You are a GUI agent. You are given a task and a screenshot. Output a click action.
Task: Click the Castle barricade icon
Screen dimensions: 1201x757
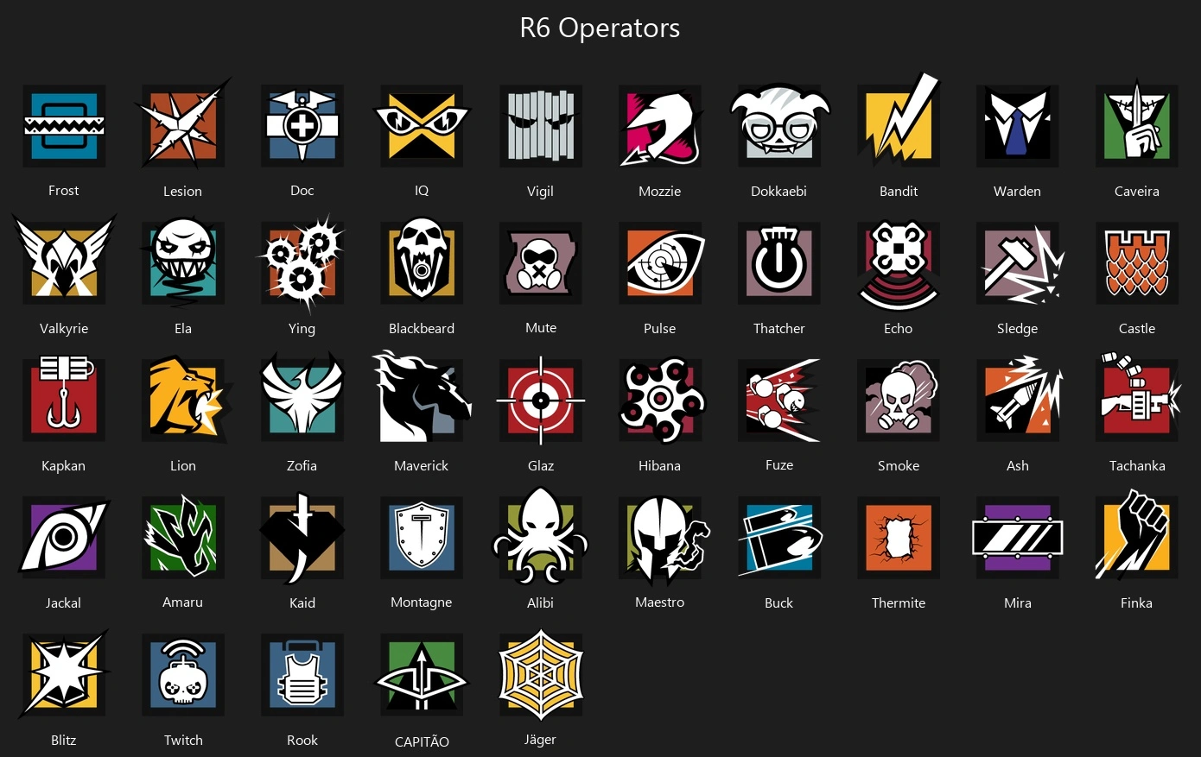[1137, 263]
